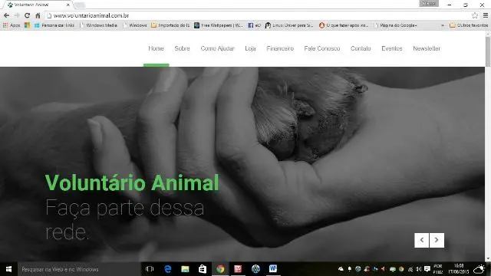Open the volume speaker tray icon
491x276 pixels.
pos(418,269)
